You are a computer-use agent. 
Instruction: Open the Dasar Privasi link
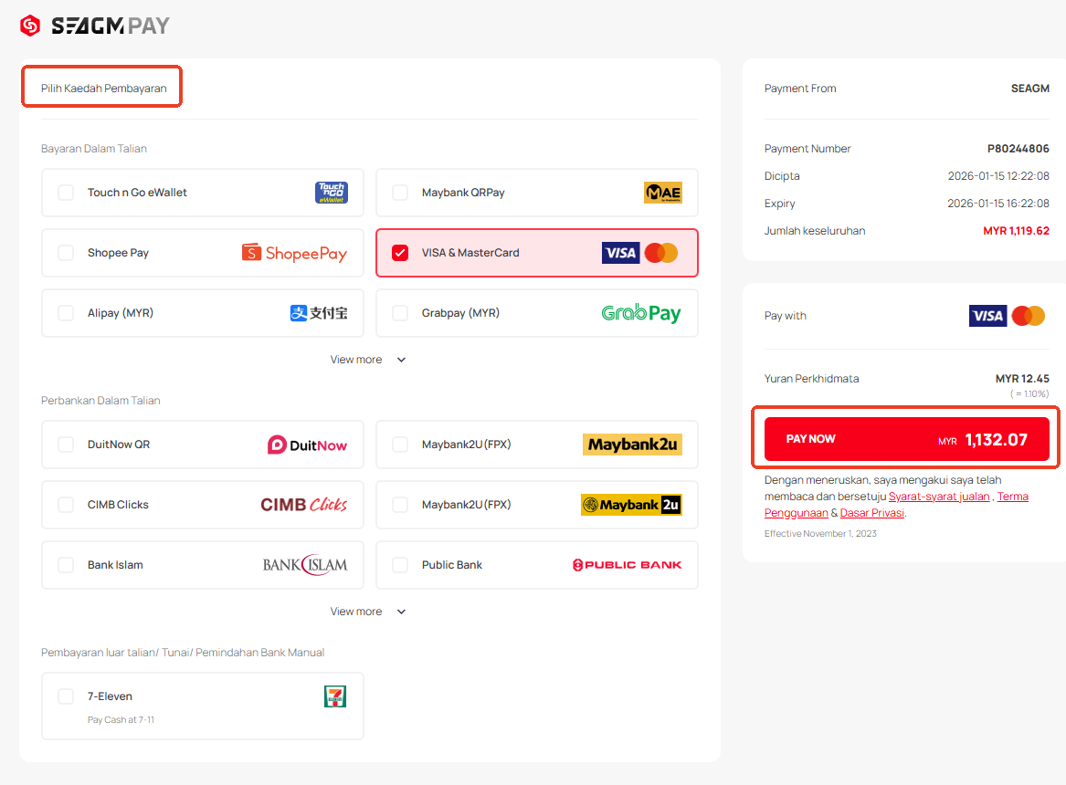(x=871, y=513)
